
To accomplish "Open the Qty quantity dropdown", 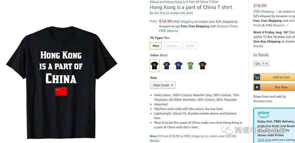I will pos(261,64).
